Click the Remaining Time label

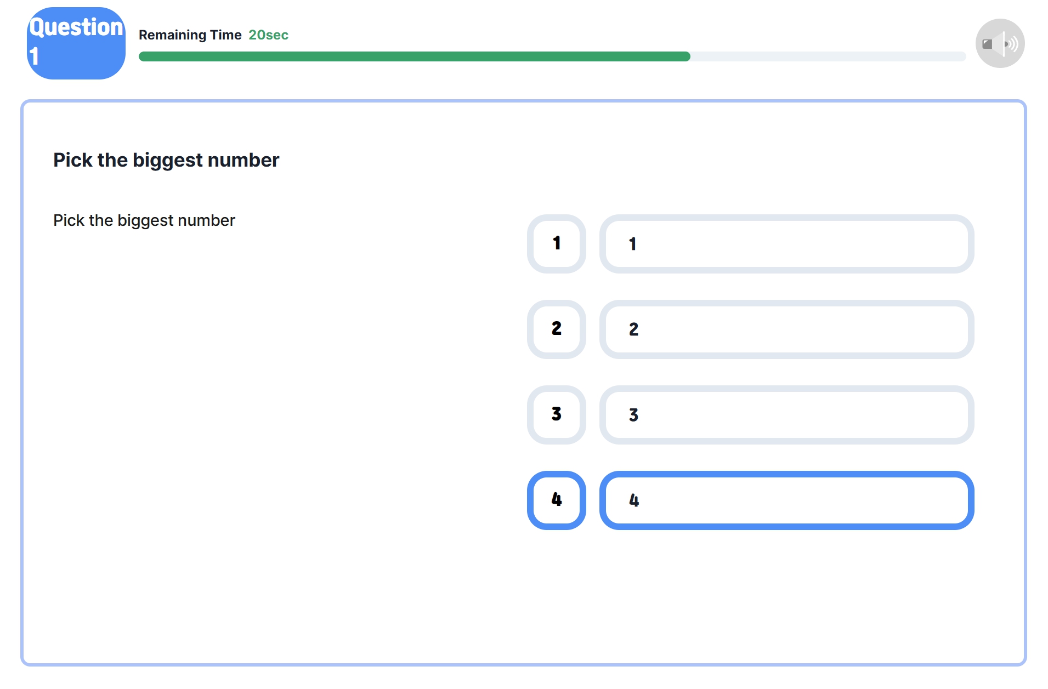pyautogui.click(x=190, y=35)
